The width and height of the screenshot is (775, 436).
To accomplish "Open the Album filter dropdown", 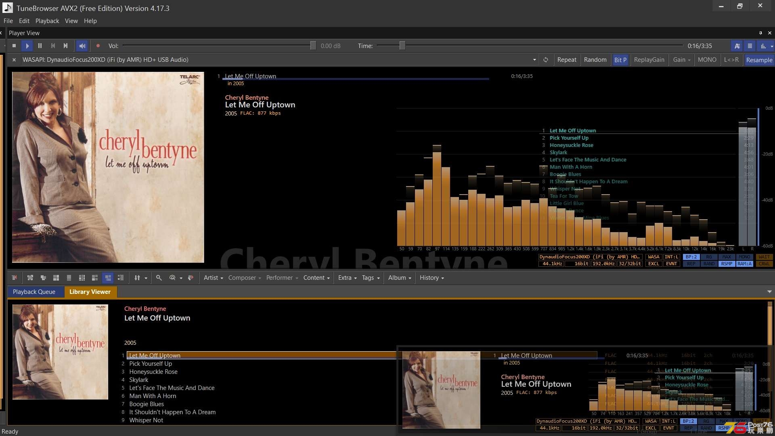I will tap(400, 278).
